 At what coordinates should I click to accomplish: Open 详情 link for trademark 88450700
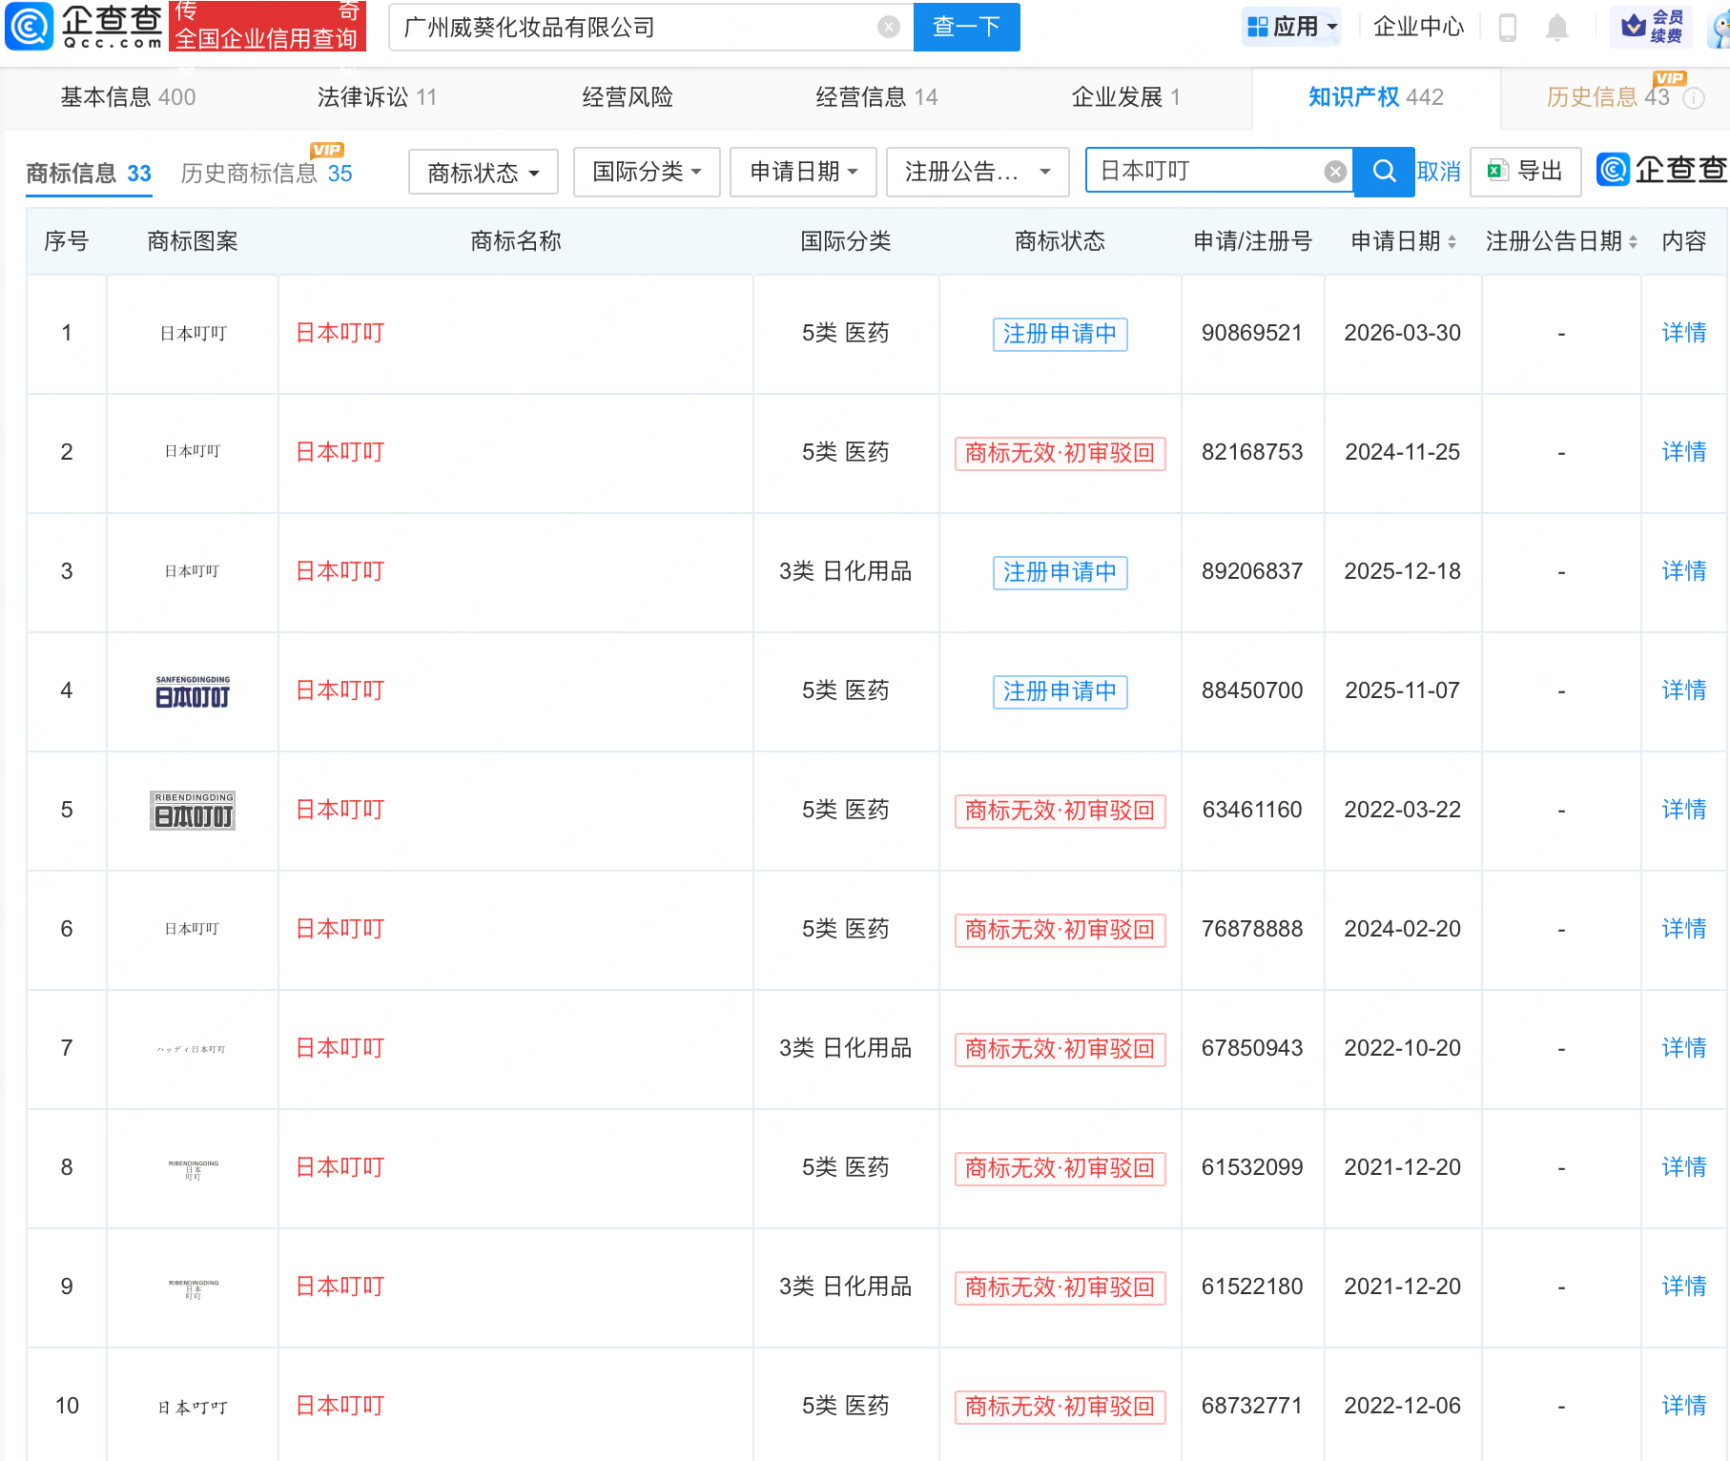tap(1683, 690)
